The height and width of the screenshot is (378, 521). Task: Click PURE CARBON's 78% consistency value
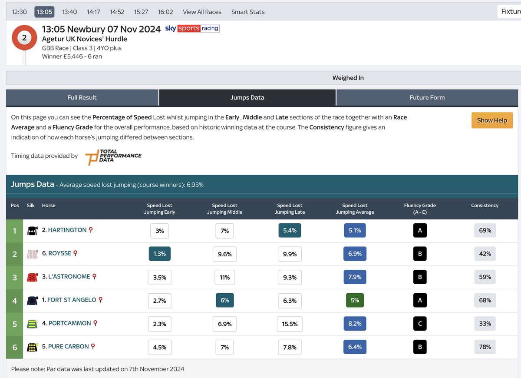tap(485, 347)
